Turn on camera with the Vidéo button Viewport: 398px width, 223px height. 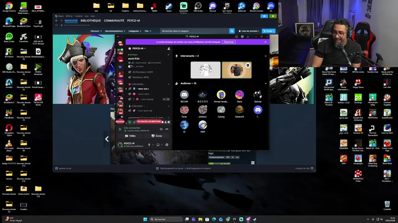click(131, 136)
